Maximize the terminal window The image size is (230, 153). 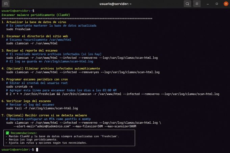coord(216,4)
